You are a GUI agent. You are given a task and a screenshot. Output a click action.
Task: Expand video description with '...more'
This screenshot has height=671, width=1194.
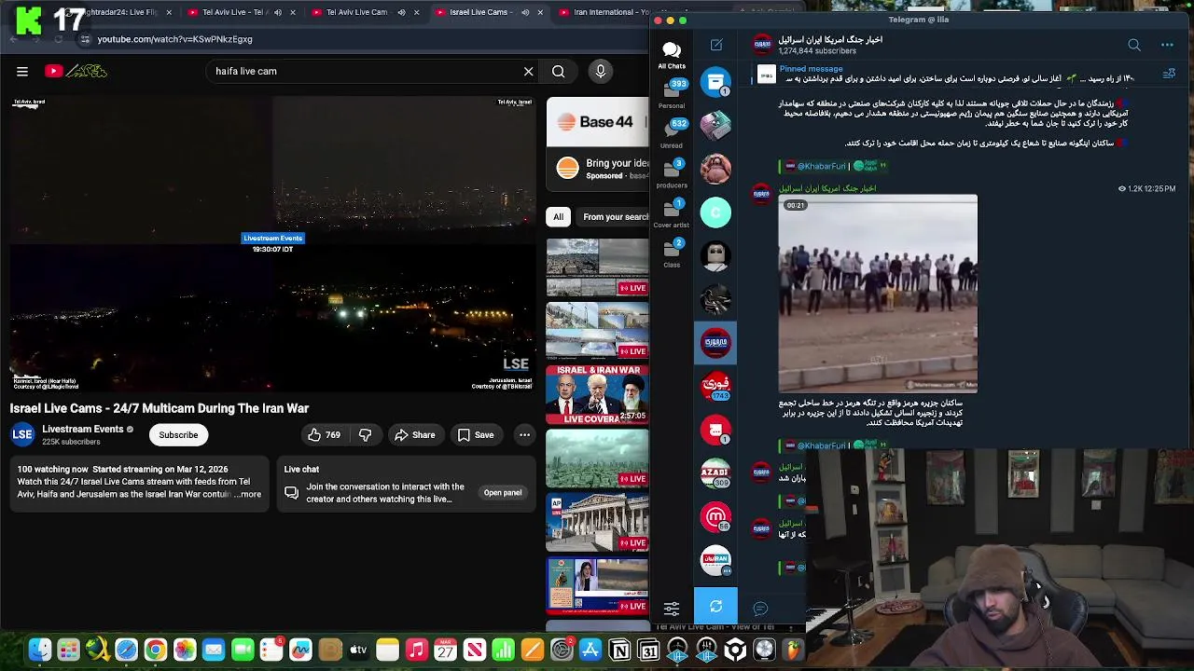click(248, 494)
